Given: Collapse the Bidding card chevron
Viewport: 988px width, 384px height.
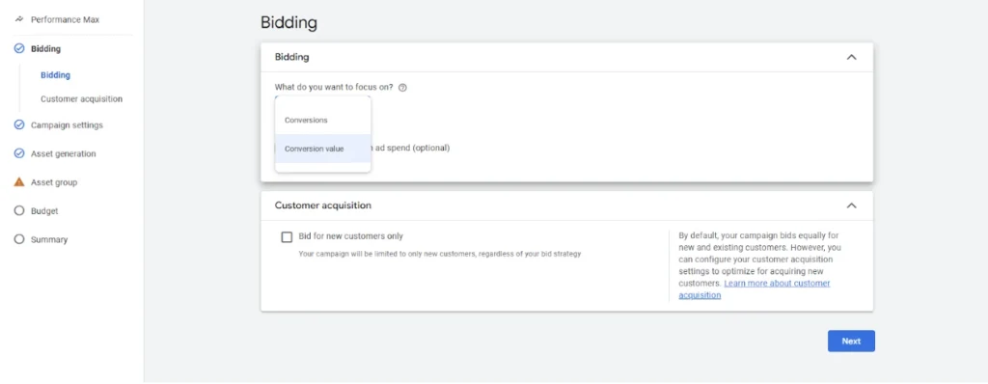Looking at the screenshot, I should point(851,57).
